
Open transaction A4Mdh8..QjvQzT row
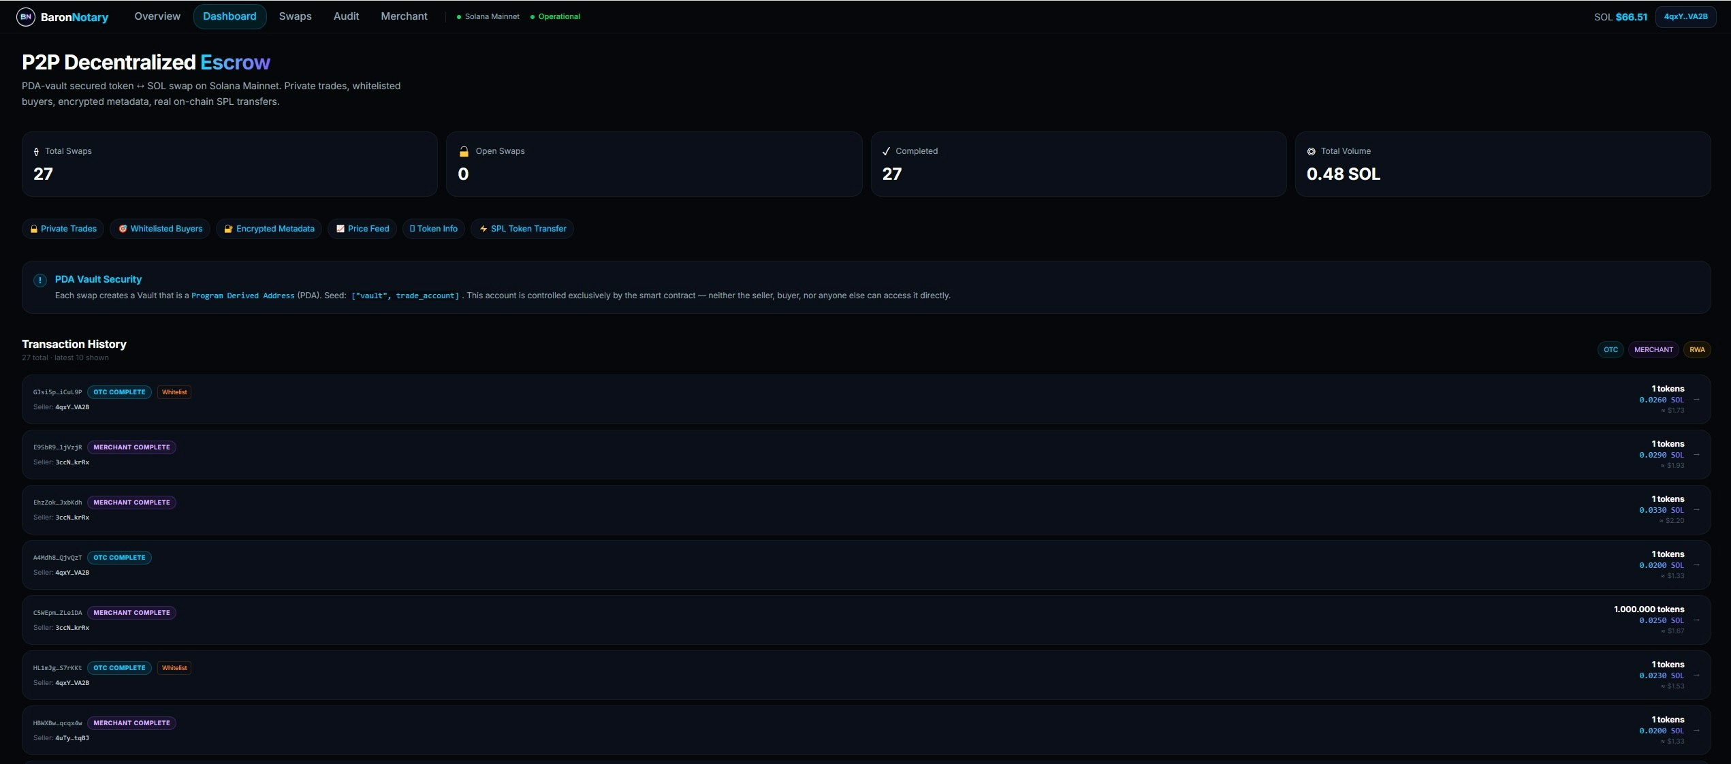pyautogui.click(x=866, y=565)
